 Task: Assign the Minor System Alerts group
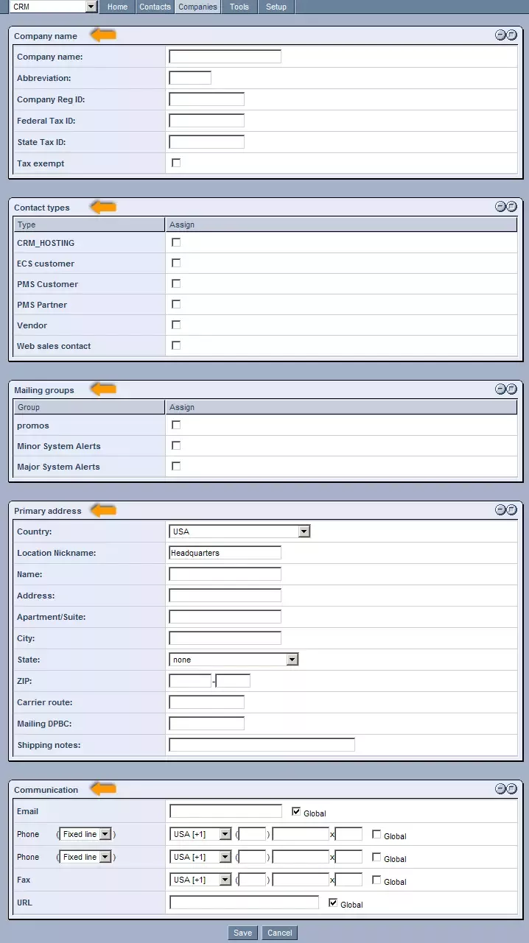click(176, 445)
